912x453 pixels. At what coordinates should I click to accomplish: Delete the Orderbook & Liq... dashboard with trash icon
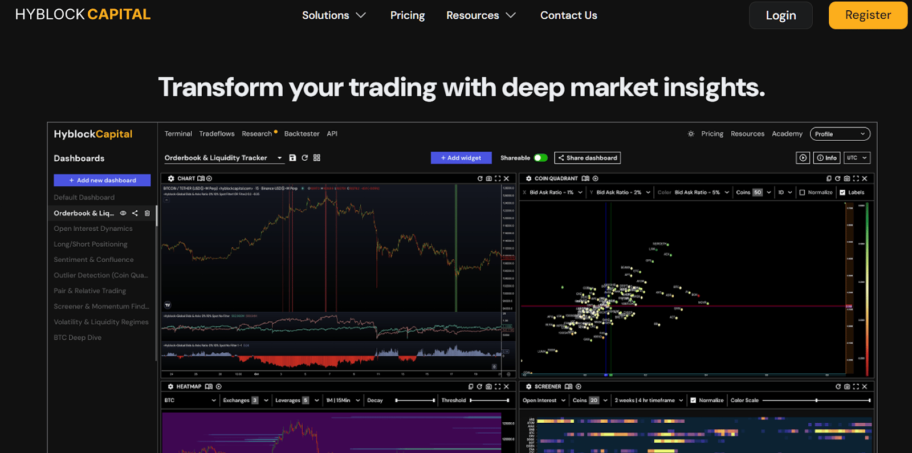(x=147, y=213)
